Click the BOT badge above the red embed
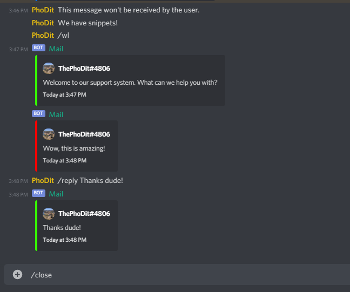The height and width of the screenshot is (292, 350). pos(38,113)
